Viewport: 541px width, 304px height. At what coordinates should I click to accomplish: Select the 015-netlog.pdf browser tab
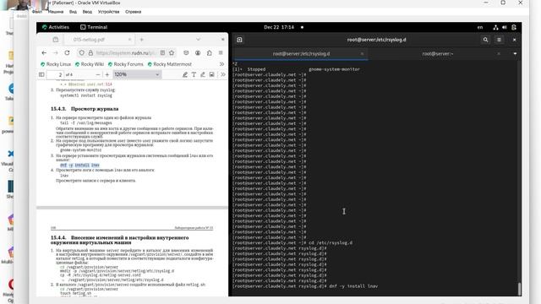click(98, 40)
